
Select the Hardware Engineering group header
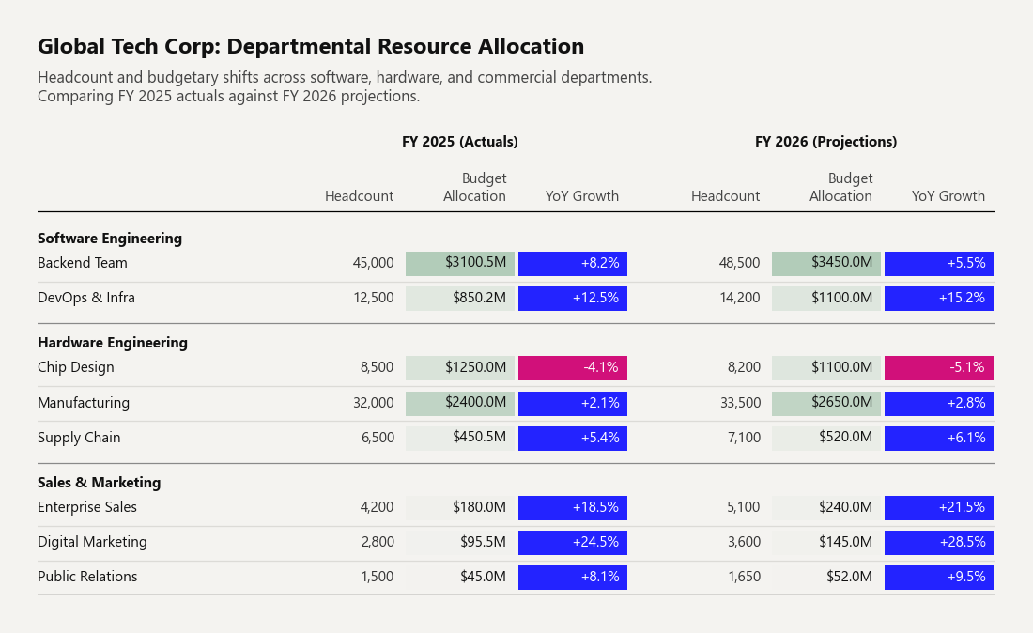coord(113,343)
